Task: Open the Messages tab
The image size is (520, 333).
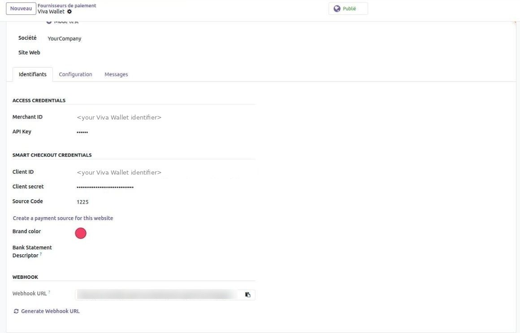Action: coord(116,74)
